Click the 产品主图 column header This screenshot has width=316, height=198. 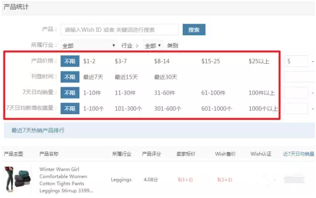click(13, 154)
